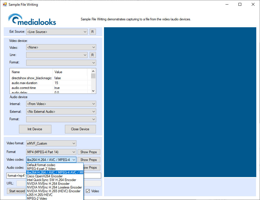Image resolution: width=260 pixels, height=200 pixels.
Task: Click the Close Device button
Action: pos(80,129)
